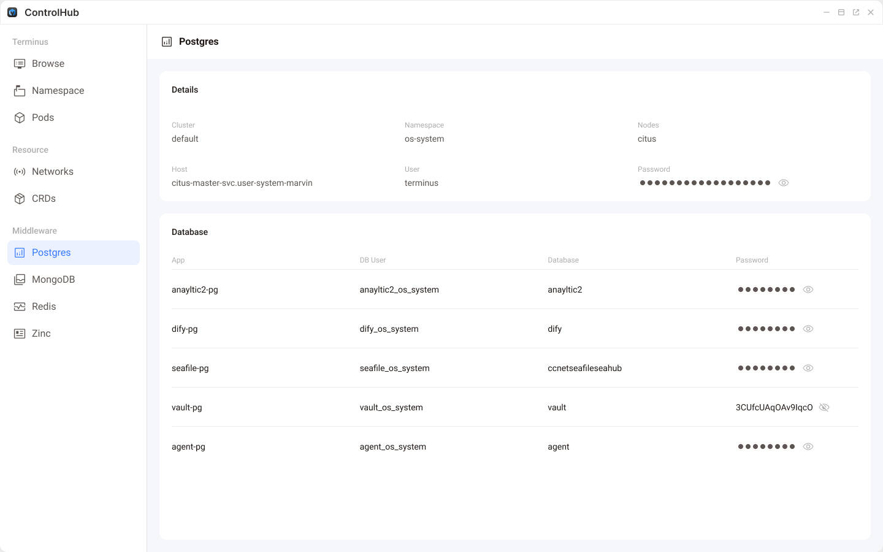Viewport: 883px width, 552px height.
Task: Open the Postgres page header icon
Action: click(166, 41)
